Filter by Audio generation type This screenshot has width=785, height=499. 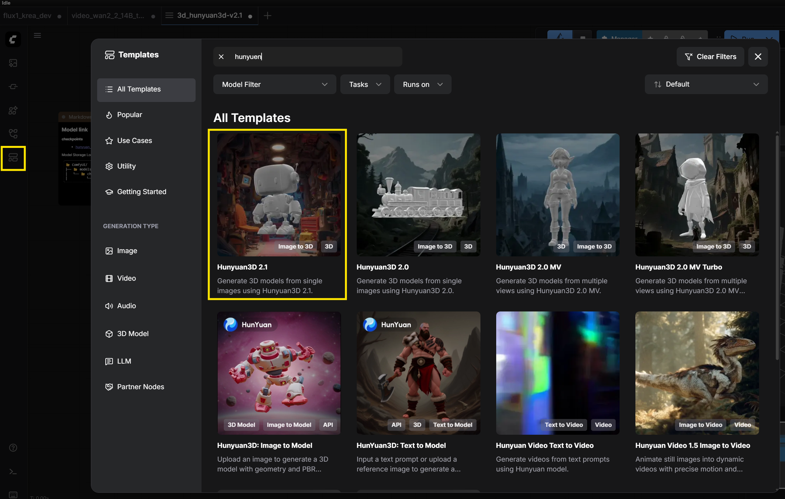point(146,306)
